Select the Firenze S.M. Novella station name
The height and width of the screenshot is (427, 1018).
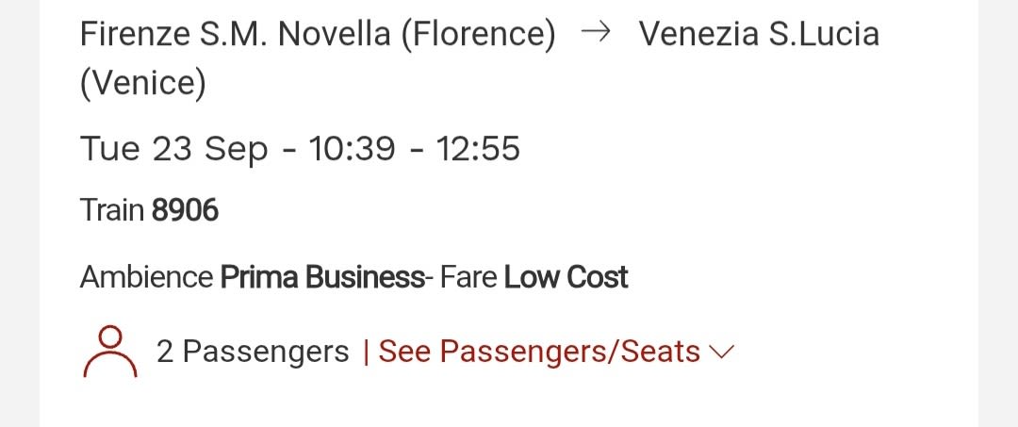click(x=235, y=34)
